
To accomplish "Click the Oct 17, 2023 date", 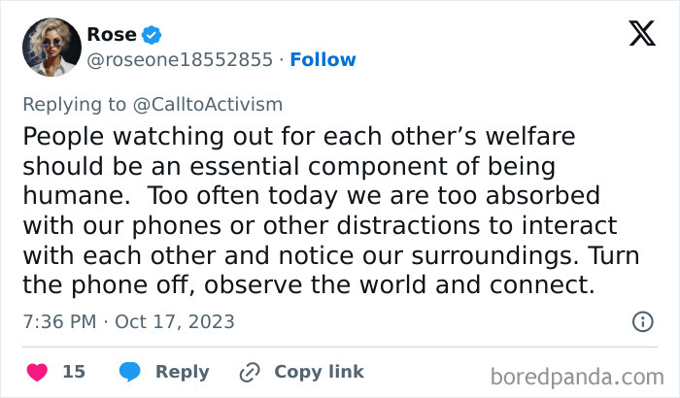I will tap(175, 321).
